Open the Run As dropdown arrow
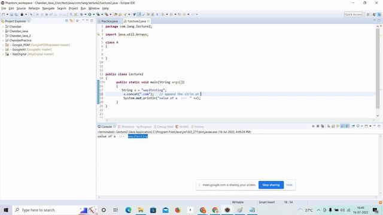383x215 pixels. [x=93, y=14]
